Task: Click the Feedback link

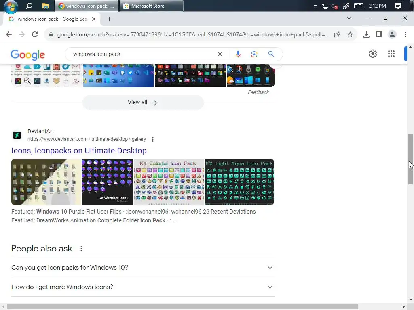Action: click(258, 92)
